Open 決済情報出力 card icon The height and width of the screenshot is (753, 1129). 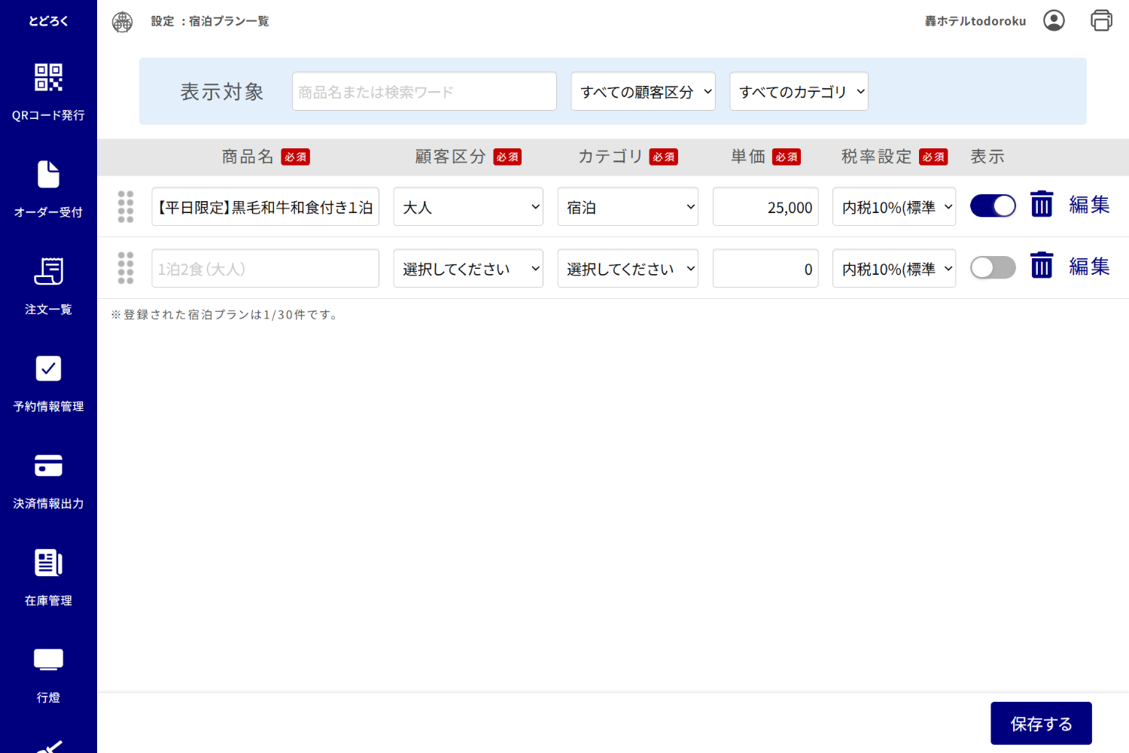(x=48, y=466)
